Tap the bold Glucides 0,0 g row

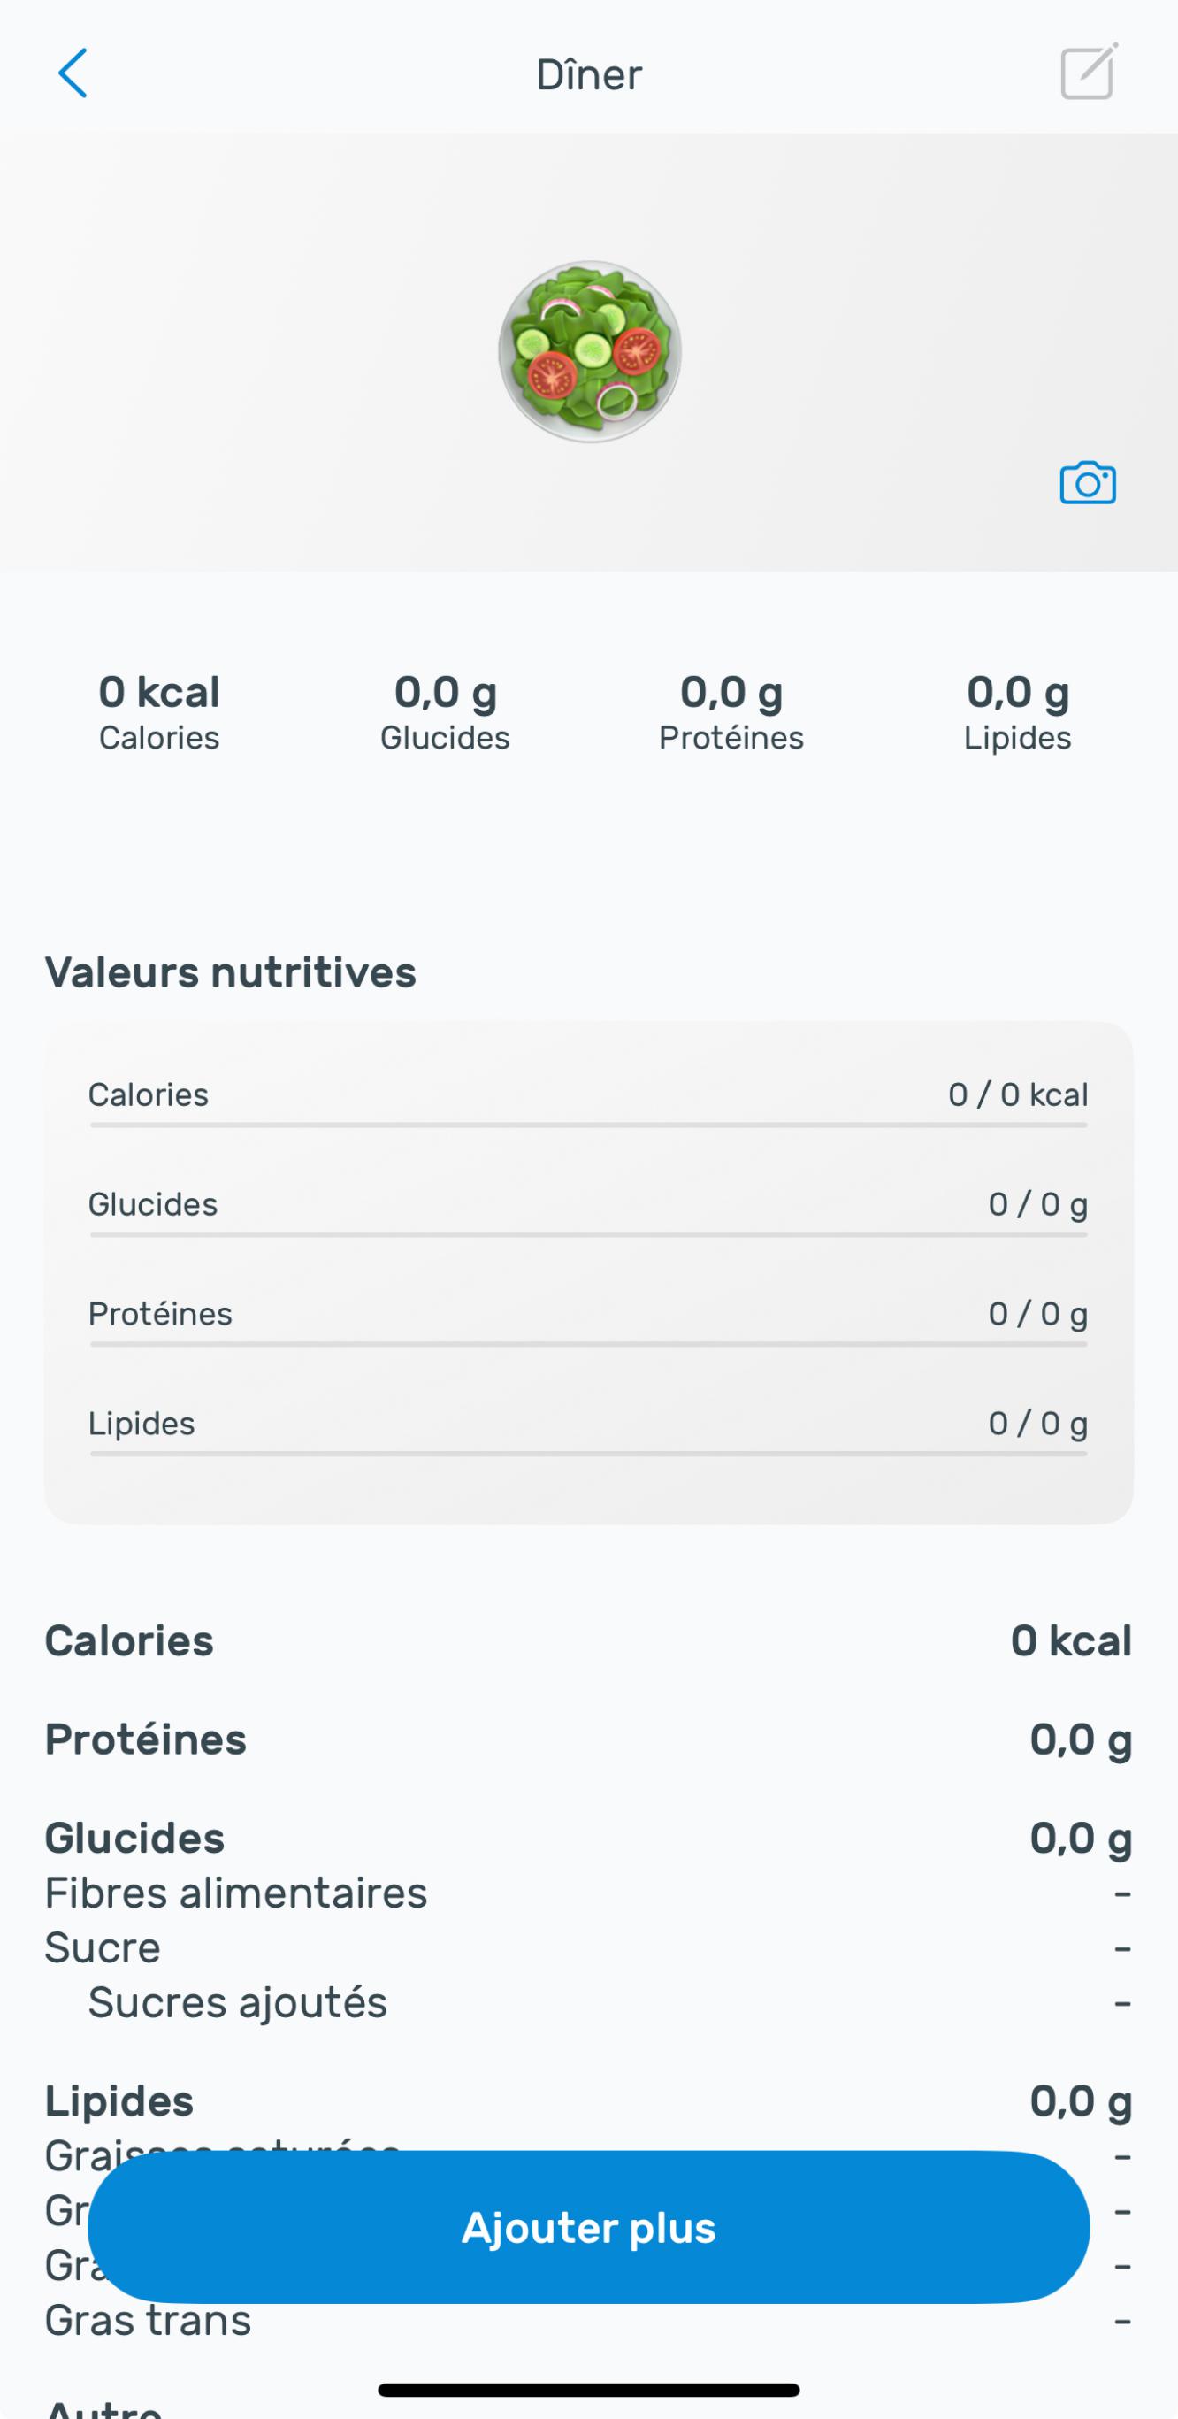coord(588,1838)
